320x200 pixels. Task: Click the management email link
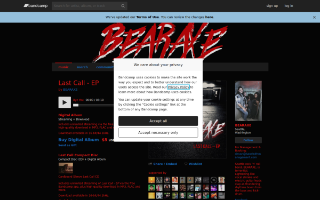pos(248,156)
